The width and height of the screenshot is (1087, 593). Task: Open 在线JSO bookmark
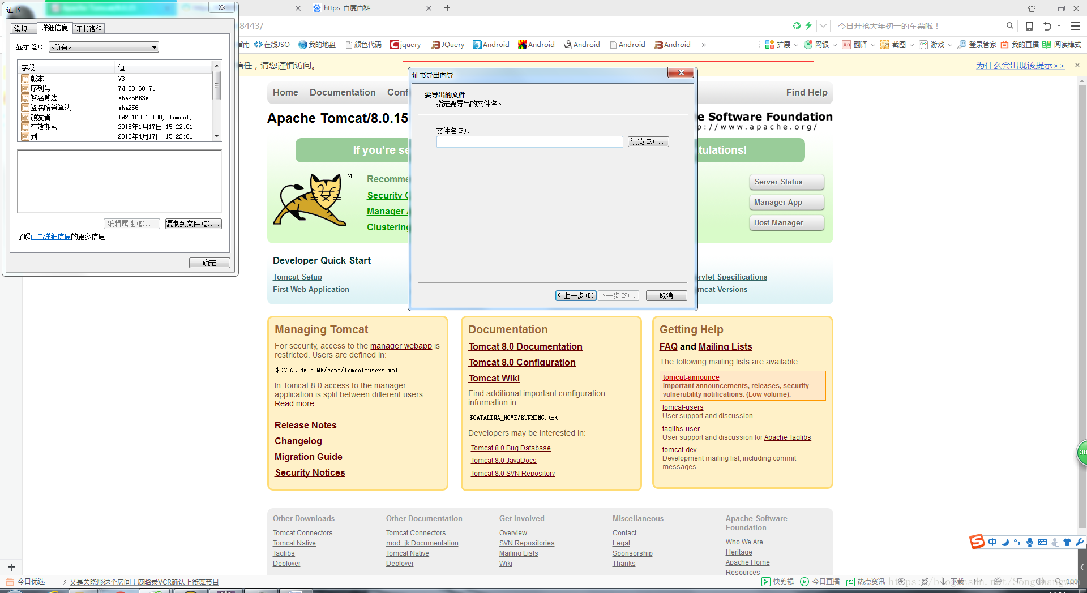(272, 45)
